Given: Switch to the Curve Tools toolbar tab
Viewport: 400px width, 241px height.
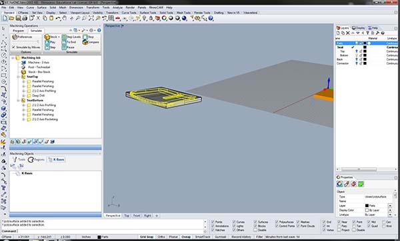Looking at the screenshot, I should 129,13.
